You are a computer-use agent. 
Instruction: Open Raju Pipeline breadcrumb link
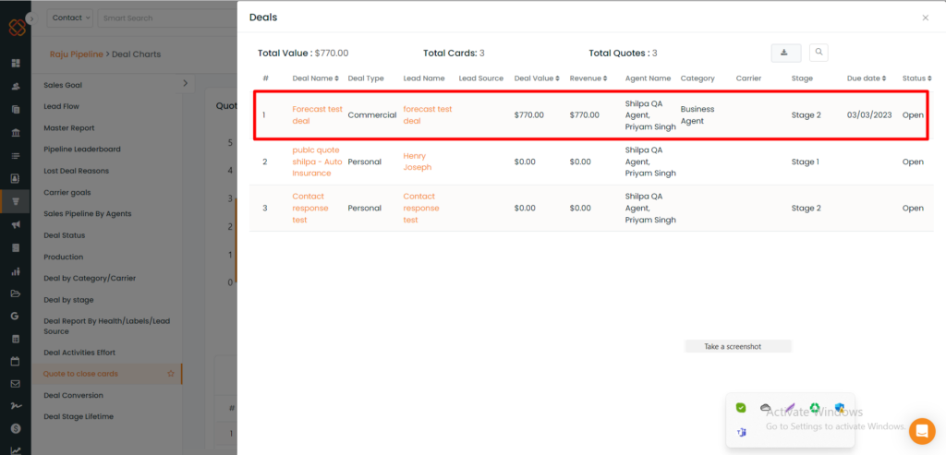(x=76, y=54)
